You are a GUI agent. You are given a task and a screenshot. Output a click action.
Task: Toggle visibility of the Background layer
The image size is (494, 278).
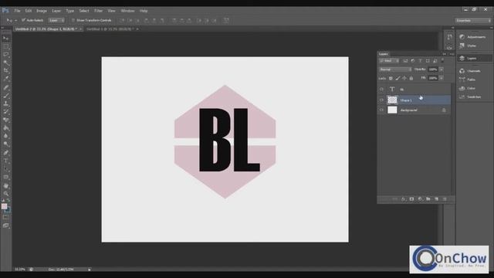tap(381, 110)
